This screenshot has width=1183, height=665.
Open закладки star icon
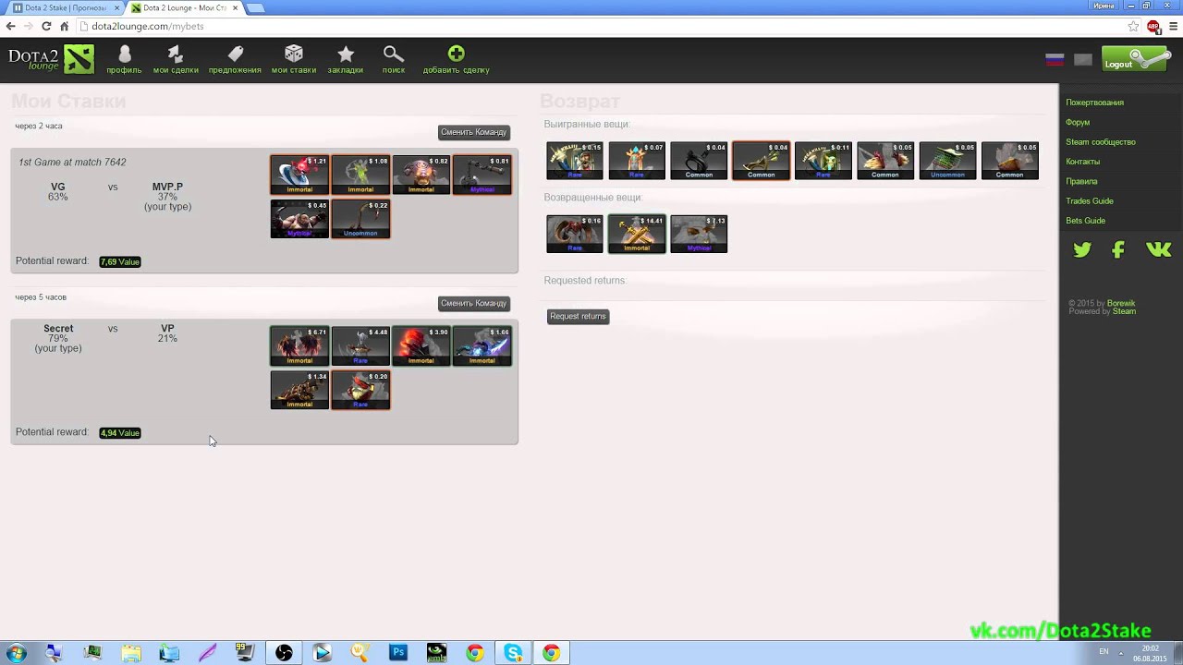pos(346,54)
